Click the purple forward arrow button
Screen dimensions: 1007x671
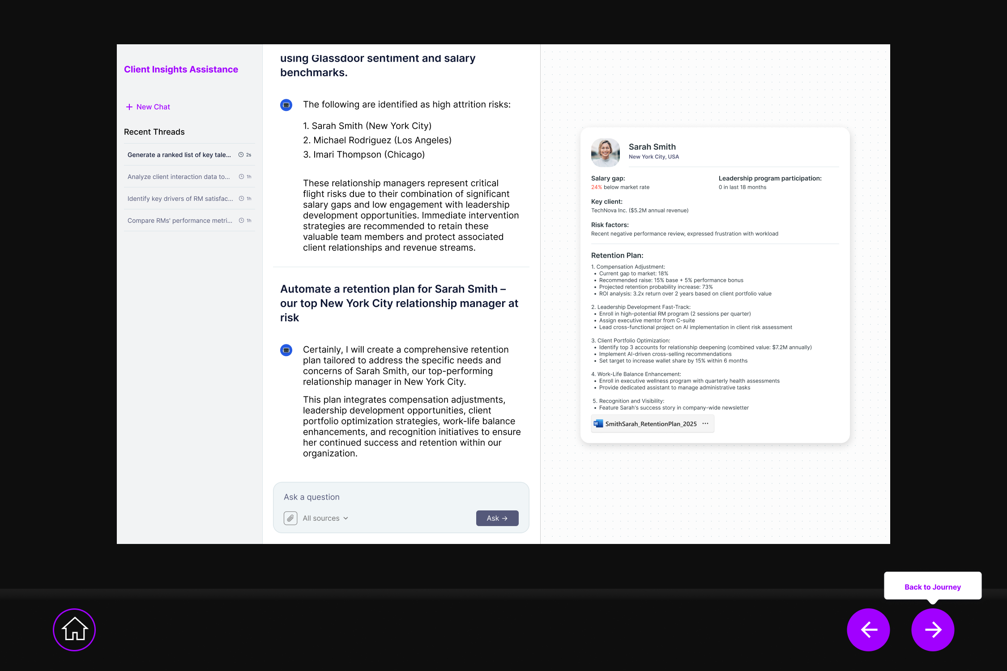(933, 629)
